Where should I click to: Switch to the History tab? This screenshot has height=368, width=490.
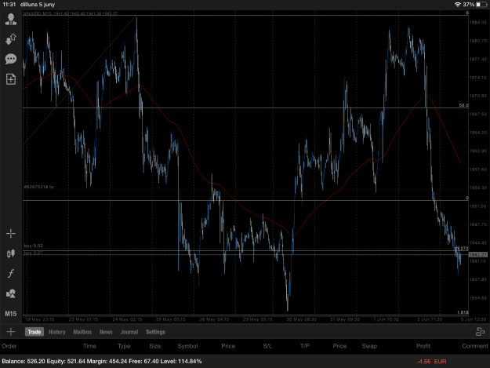[x=57, y=332]
